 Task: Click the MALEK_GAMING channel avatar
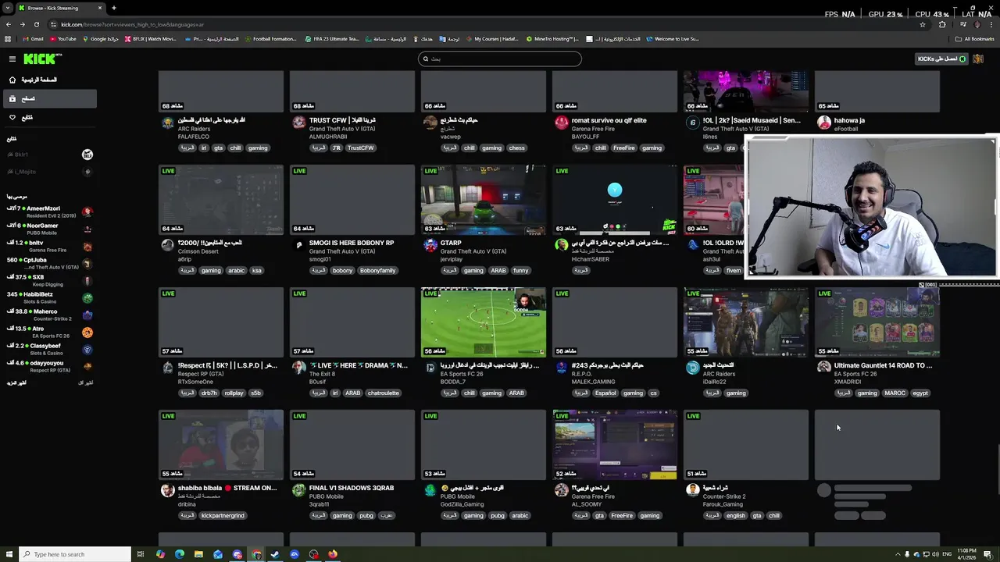pyautogui.click(x=562, y=368)
